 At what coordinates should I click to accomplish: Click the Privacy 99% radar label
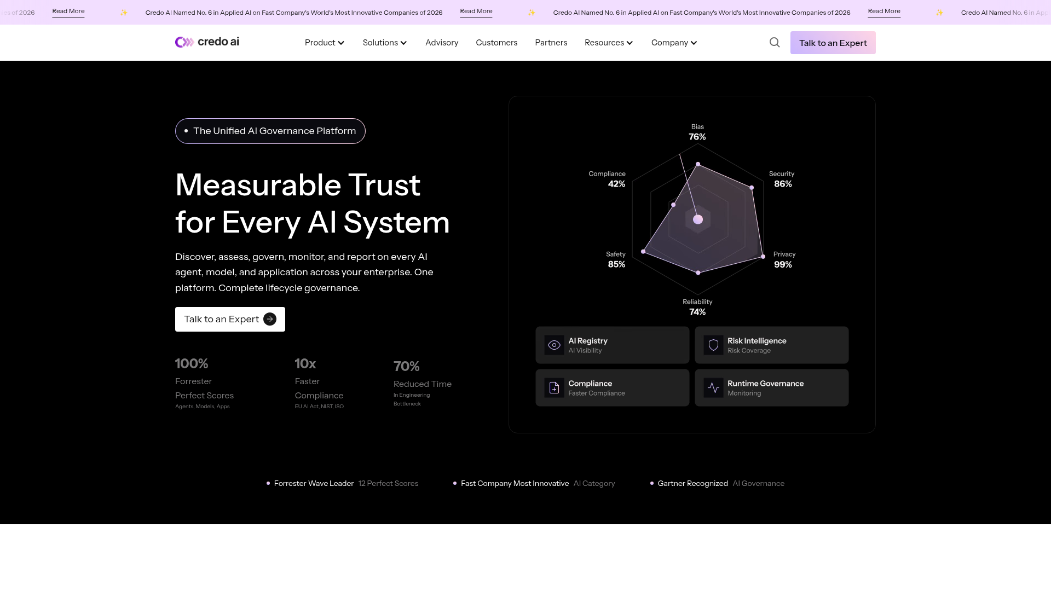[x=784, y=260]
